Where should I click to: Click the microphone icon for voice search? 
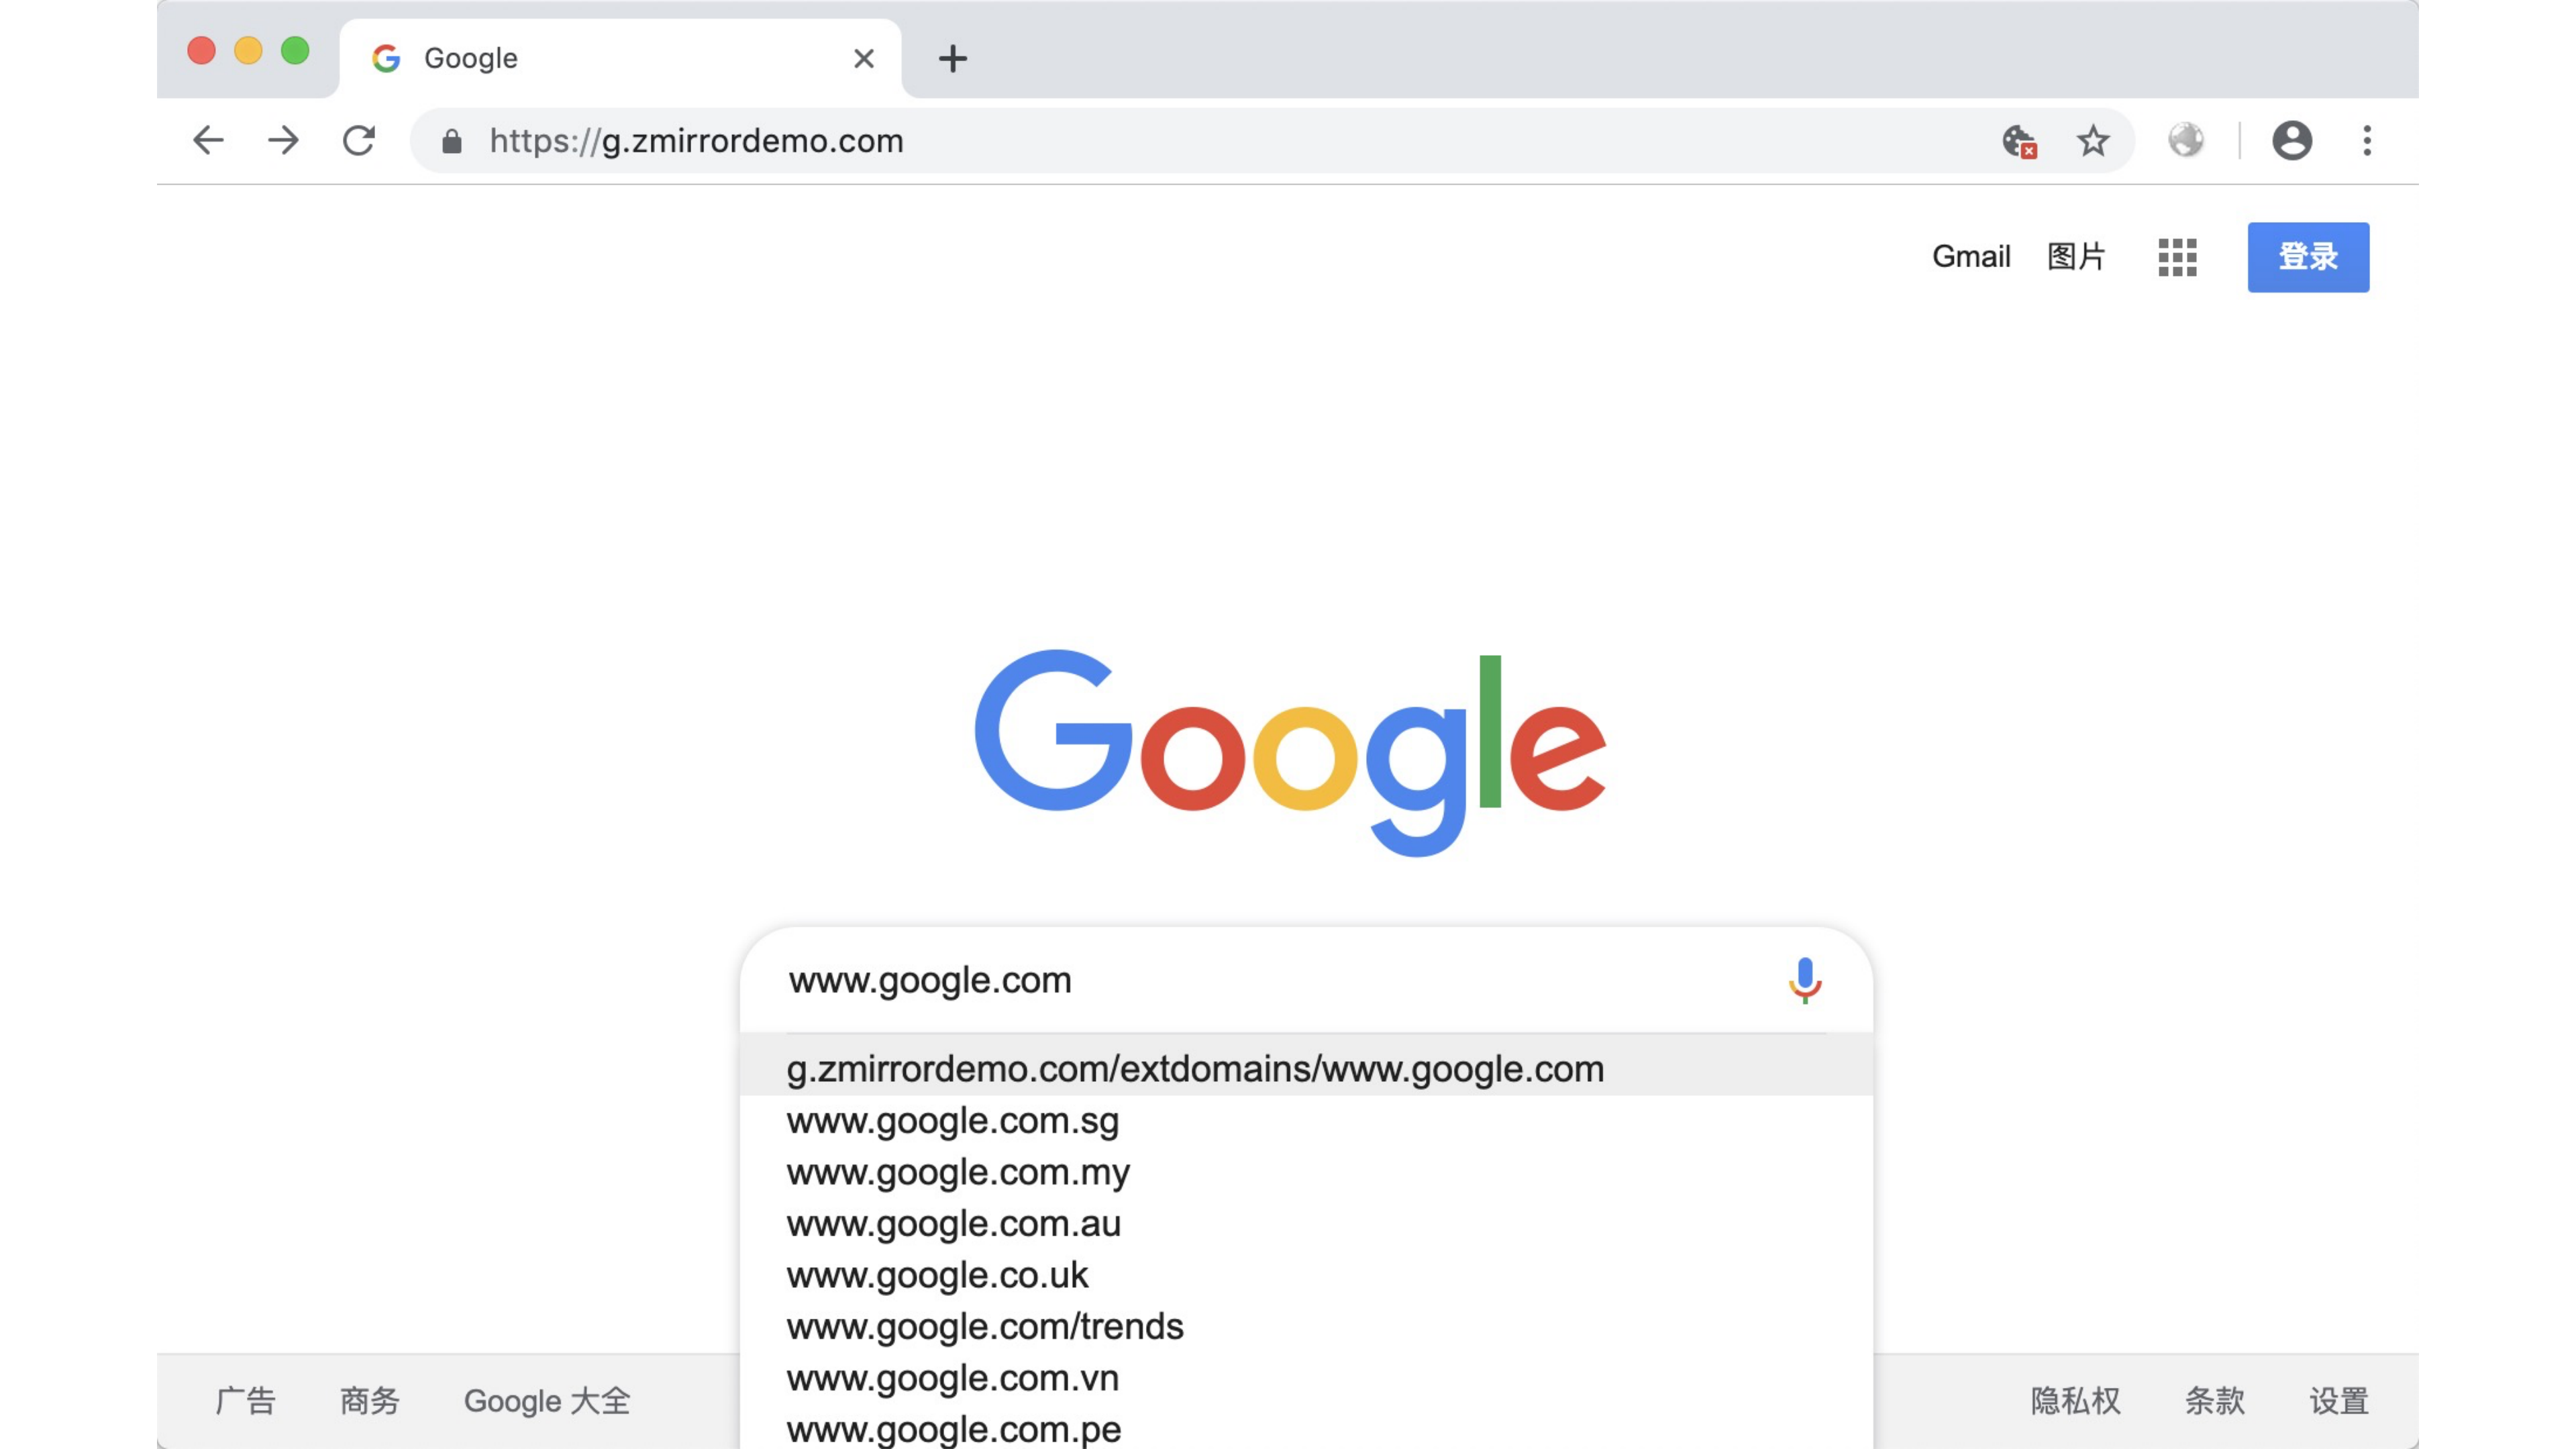pyautogui.click(x=1805, y=981)
